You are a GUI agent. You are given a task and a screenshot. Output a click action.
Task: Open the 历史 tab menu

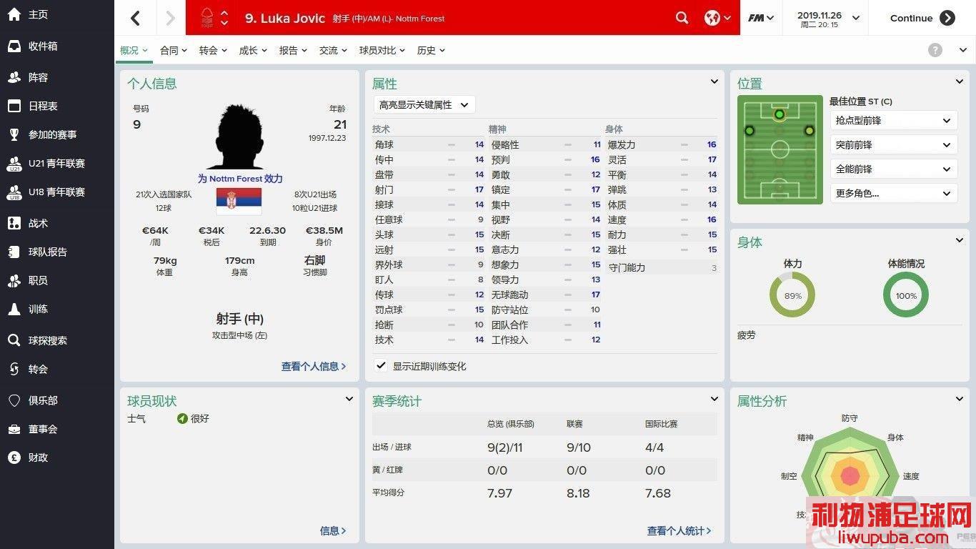click(432, 50)
